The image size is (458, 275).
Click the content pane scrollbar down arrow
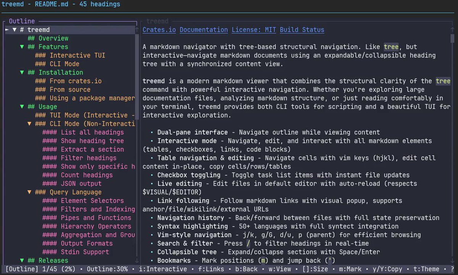click(x=452, y=260)
